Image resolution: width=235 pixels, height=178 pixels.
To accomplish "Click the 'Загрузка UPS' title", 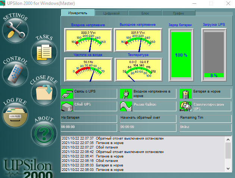I will click(x=214, y=25).
